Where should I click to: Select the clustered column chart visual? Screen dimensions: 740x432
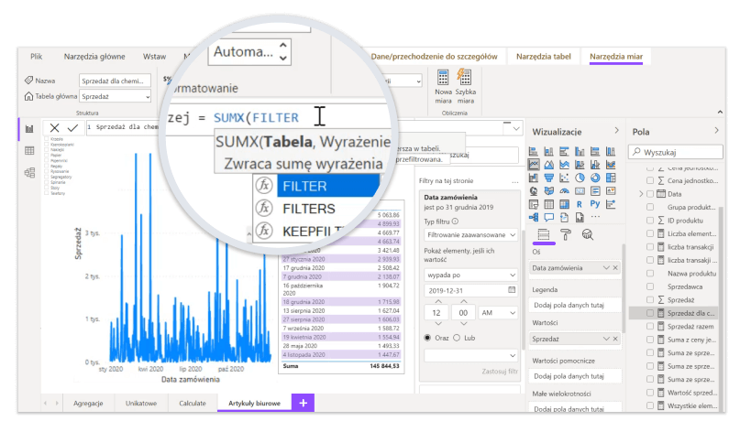tap(580, 152)
